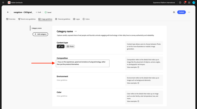This screenshot has height=109, width=197.
Task: Select the Art content type
Action: pyautogui.click(x=61, y=46)
